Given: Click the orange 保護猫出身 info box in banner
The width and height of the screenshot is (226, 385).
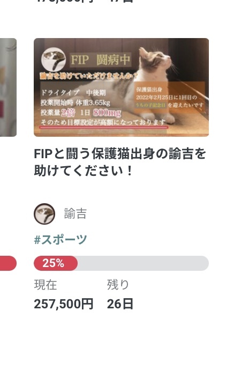Looking at the screenshot, I should [169, 97].
